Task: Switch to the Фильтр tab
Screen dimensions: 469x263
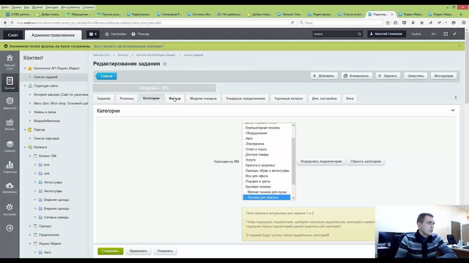Action: point(175,98)
